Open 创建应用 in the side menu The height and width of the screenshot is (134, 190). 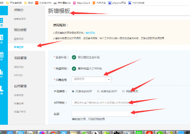[19, 103]
